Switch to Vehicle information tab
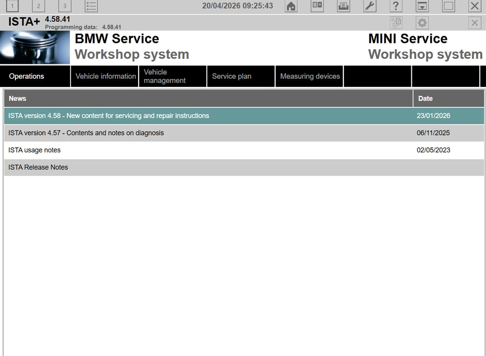 tap(105, 76)
